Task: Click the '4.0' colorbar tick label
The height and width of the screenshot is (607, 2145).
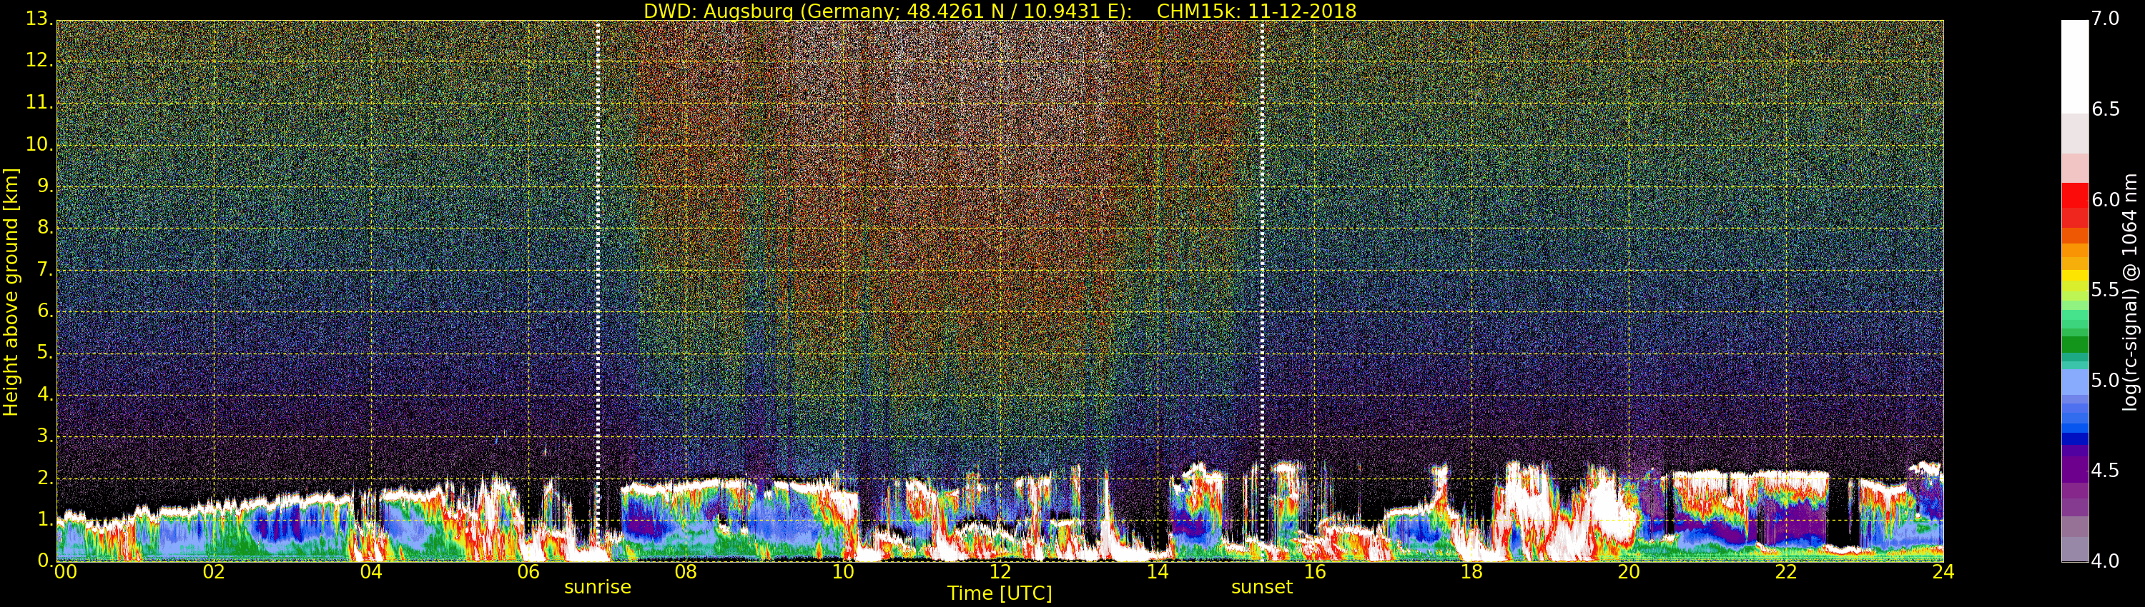Action: 2106,561
